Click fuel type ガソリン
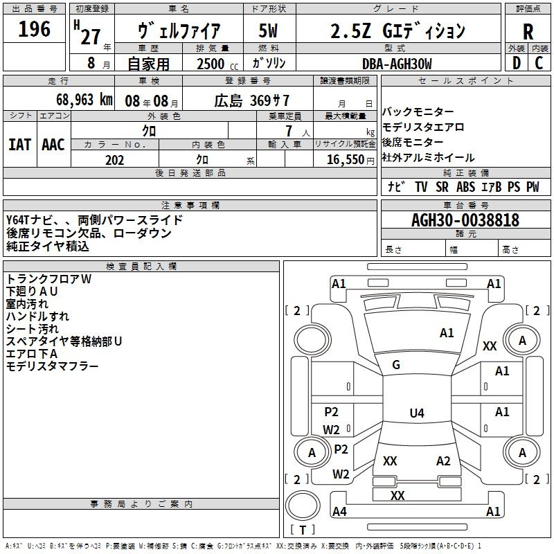Viewport: 554px width, 554px height. click(269, 63)
